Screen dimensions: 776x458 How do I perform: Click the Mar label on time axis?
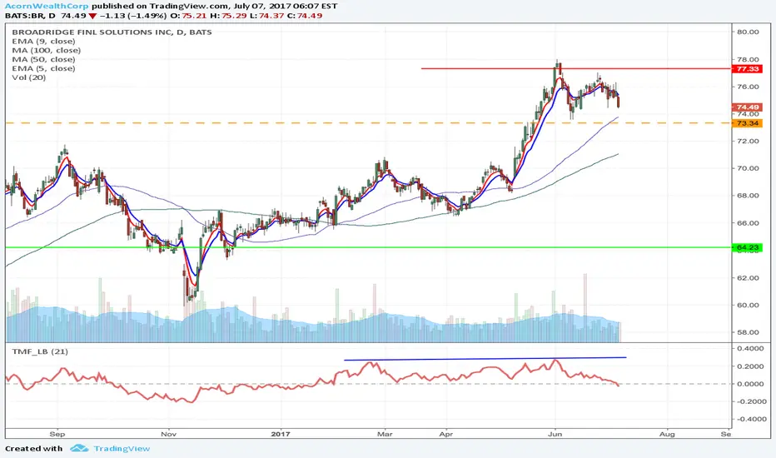point(385,434)
